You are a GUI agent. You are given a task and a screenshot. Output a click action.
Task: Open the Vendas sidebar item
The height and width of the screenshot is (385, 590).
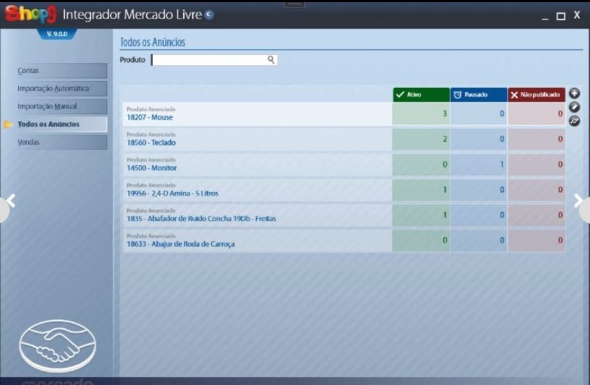point(62,142)
